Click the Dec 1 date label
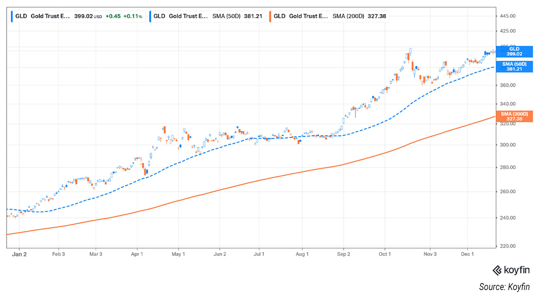 point(467,254)
